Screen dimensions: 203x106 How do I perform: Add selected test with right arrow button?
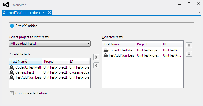coord(96,57)
